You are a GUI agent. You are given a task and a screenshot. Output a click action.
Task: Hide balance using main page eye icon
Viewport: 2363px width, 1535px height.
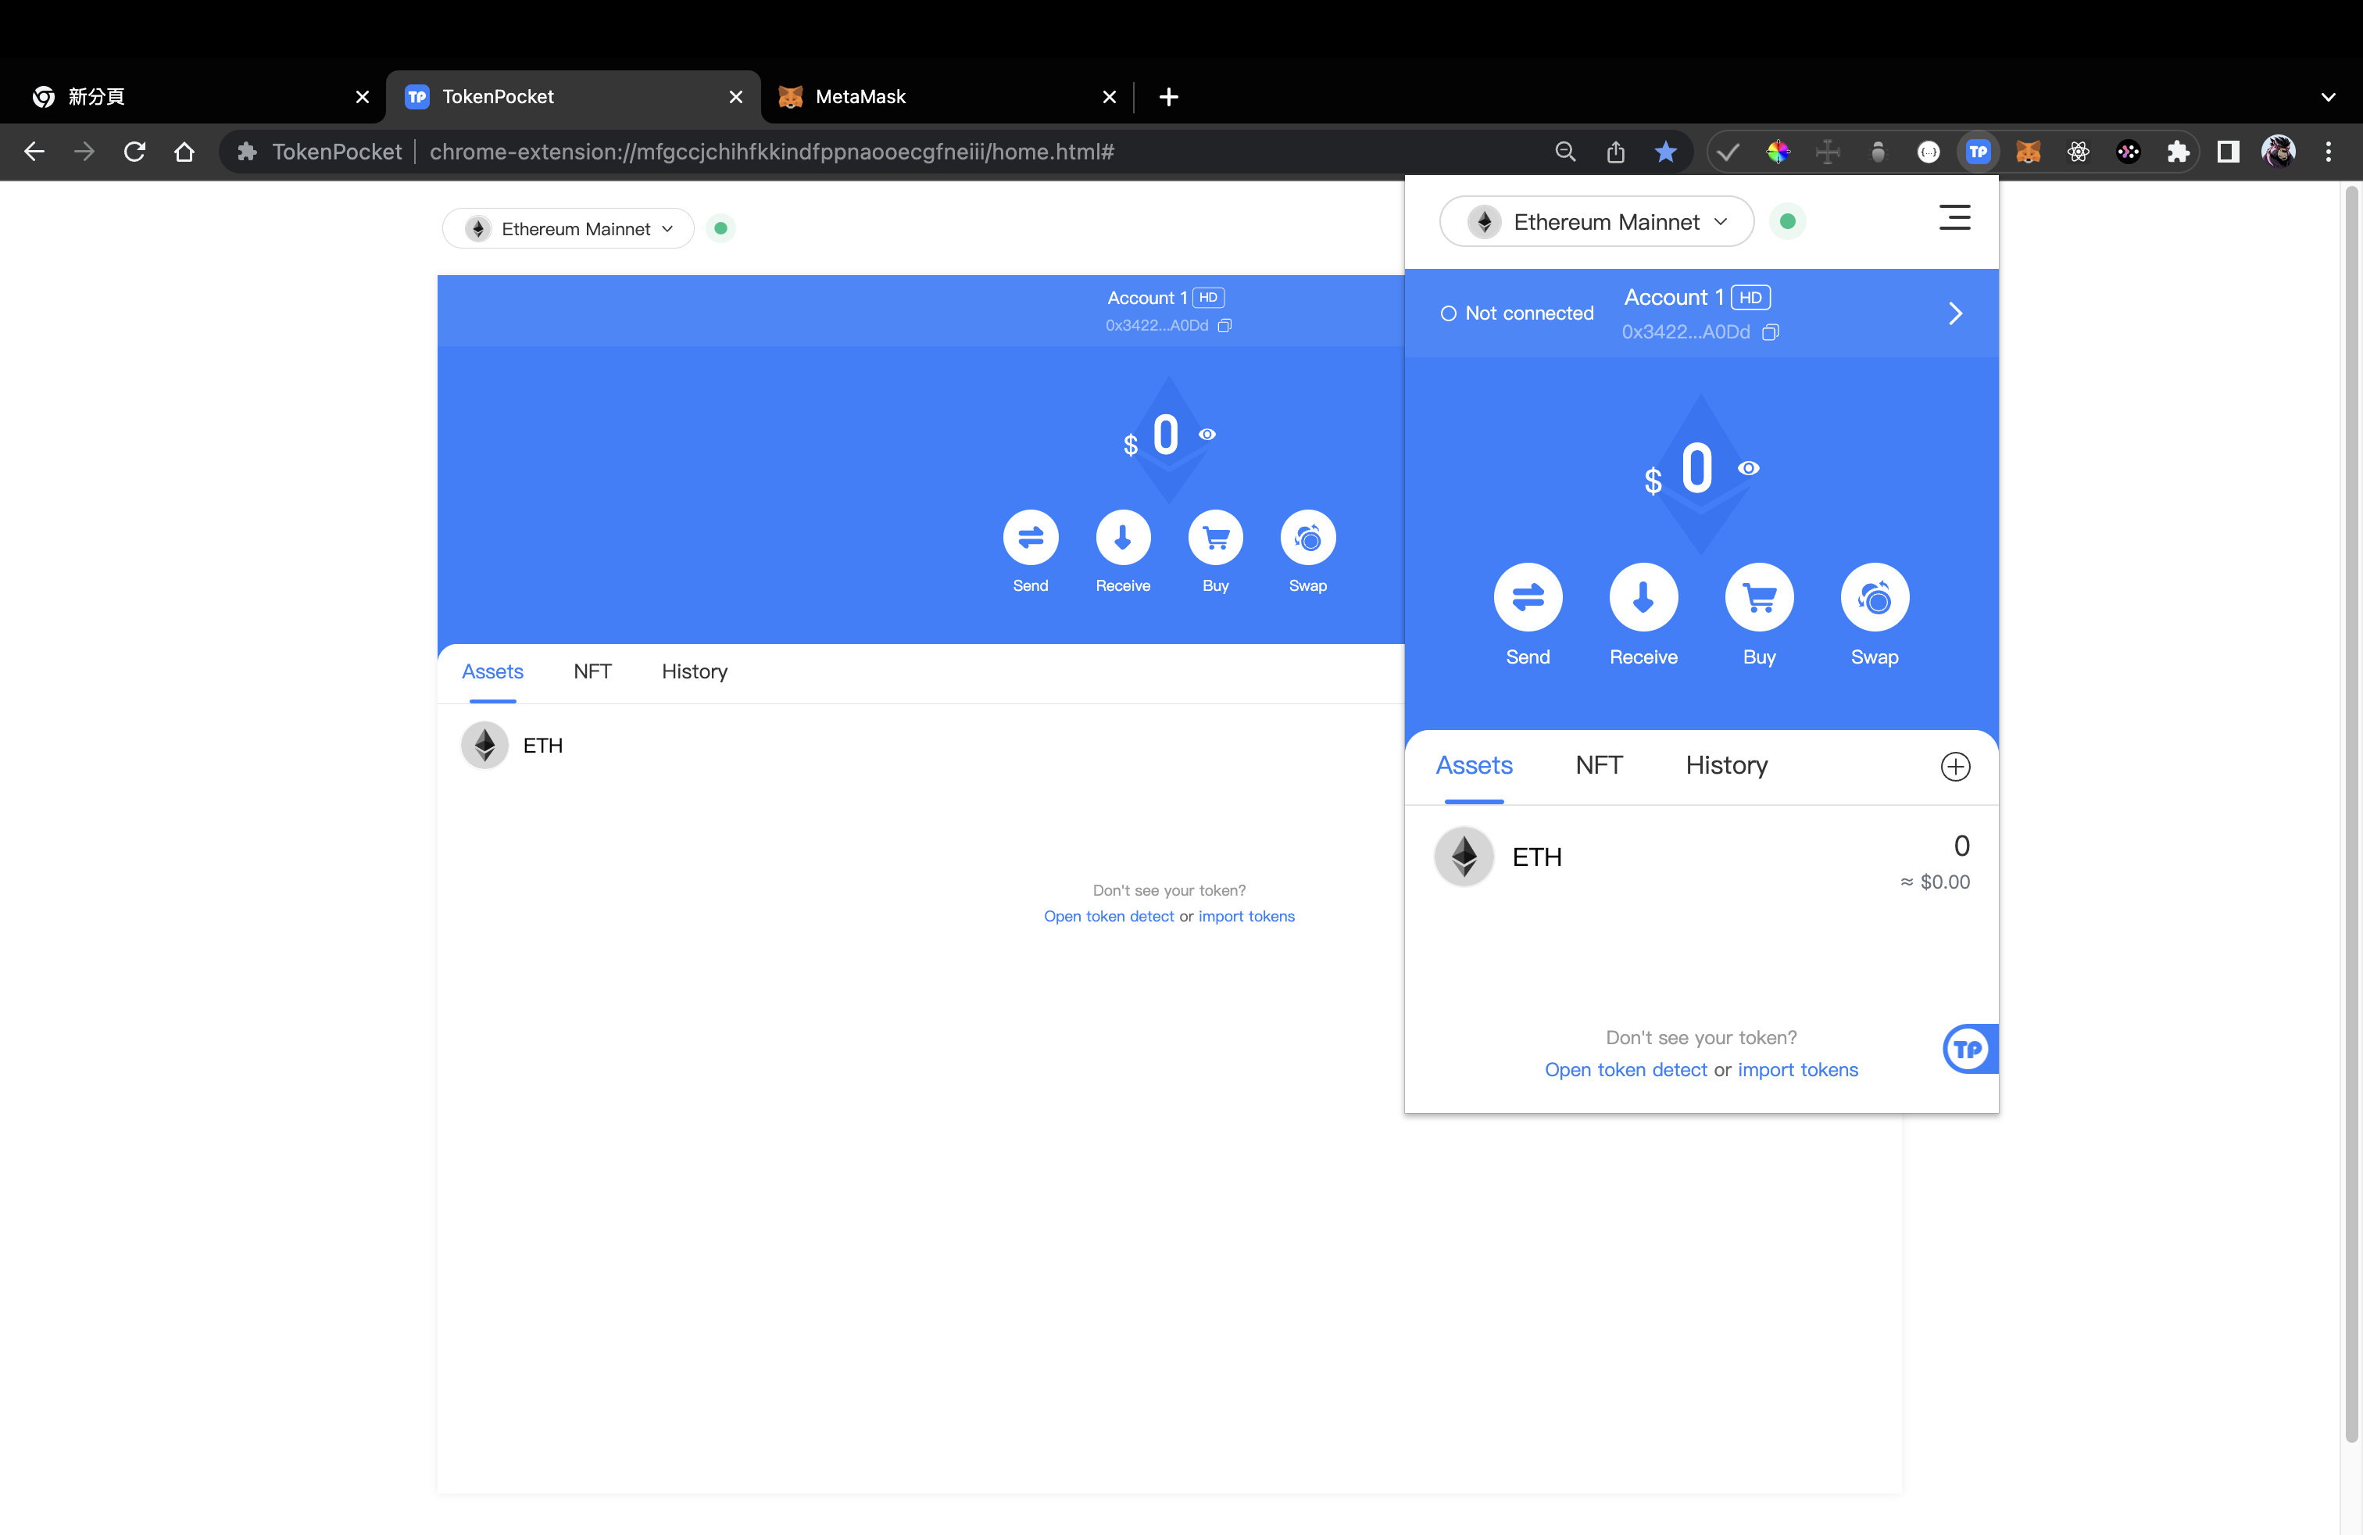coord(1207,435)
